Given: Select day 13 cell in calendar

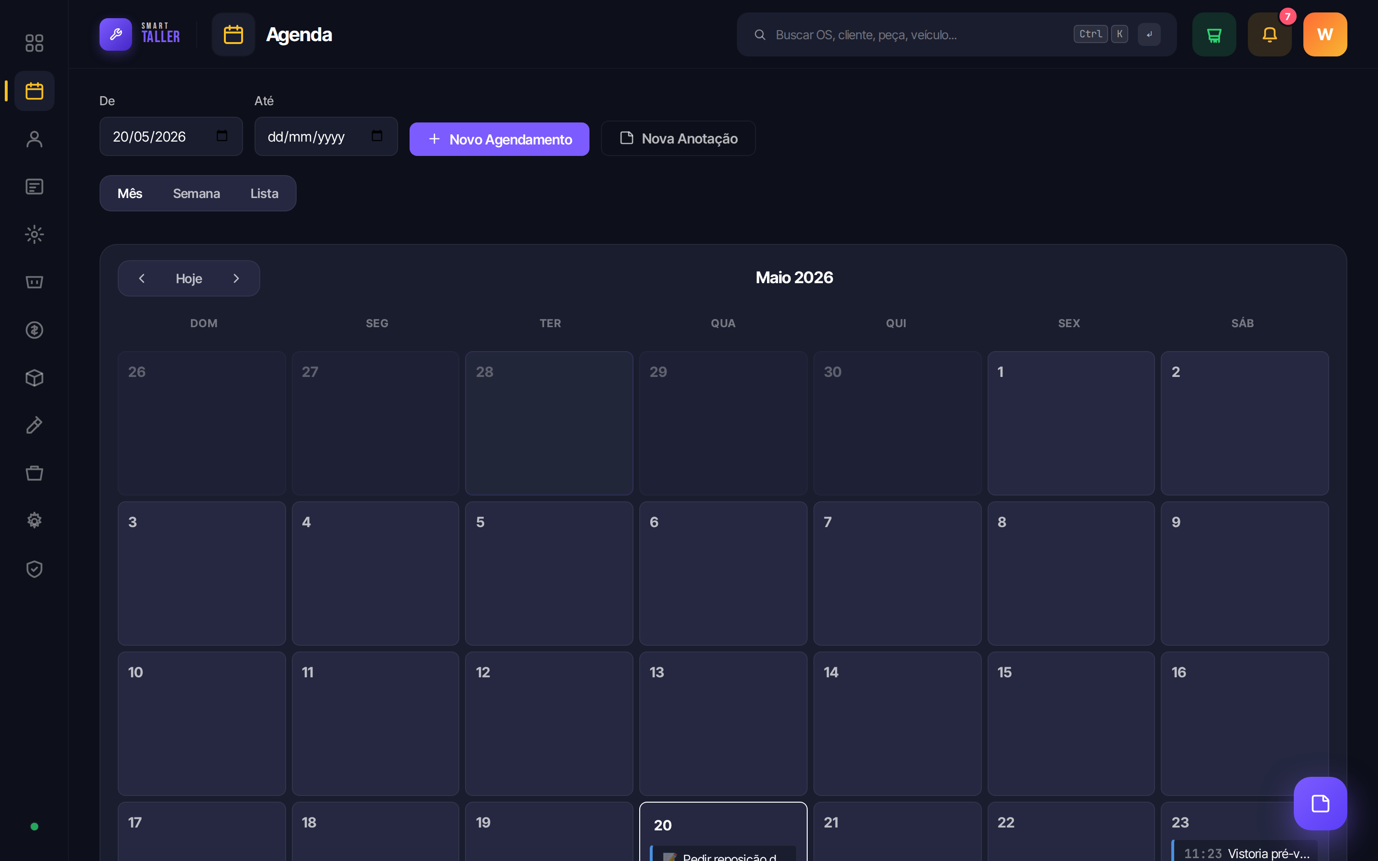Looking at the screenshot, I should [723, 724].
